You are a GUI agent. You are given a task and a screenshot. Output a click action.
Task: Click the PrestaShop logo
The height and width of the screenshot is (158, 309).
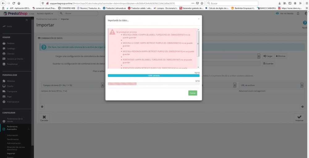[x=15, y=13]
